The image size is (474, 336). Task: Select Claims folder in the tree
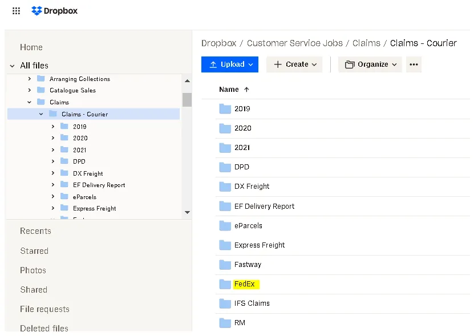(59, 102)
